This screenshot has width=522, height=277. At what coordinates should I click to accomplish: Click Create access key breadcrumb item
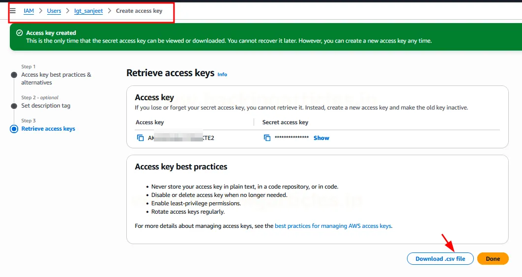point(139,11)
